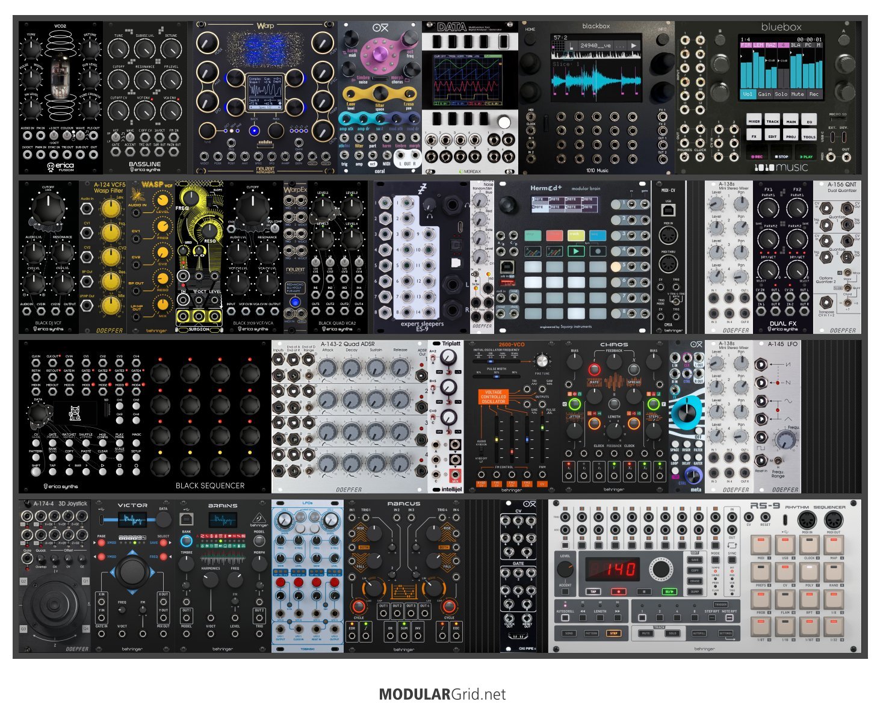The height and width of the screenshot is (707, 886).
Task: Switch RS-9 to STEP mode
Action: [x=614, y=634]
